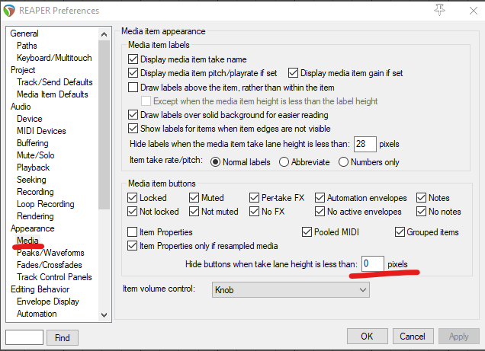Select Numbers only radio button
Viewport: 485px width, 351px height.
tap(343, 162)
